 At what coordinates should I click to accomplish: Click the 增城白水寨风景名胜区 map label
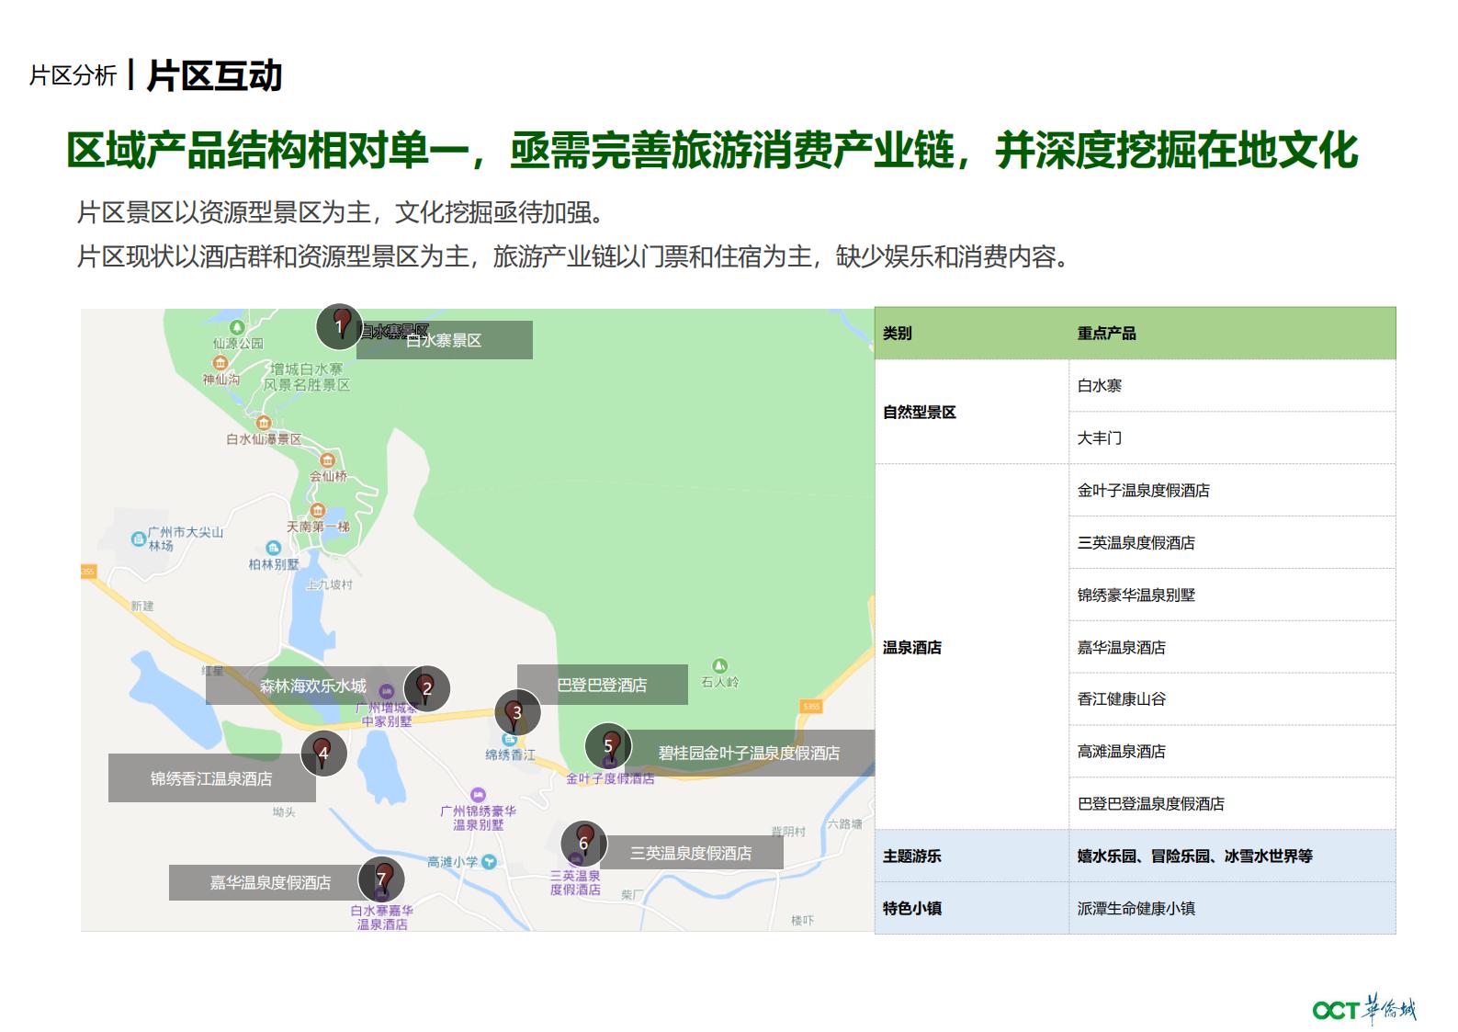click(x=307, y=377)
